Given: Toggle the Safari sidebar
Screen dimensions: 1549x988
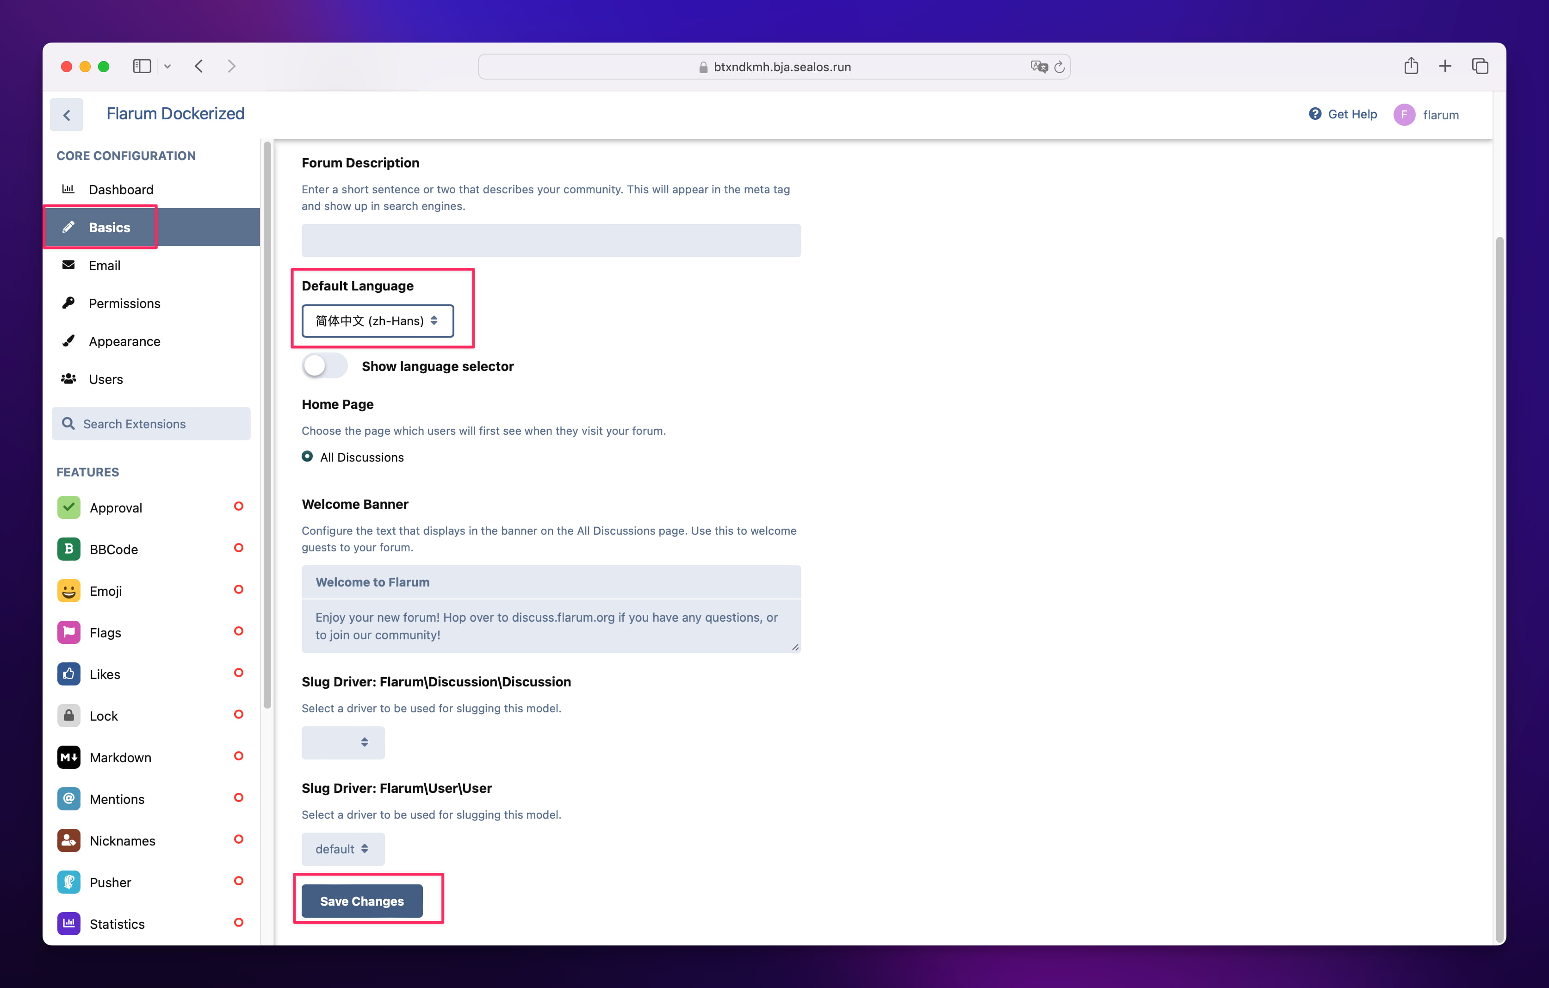Looking at the screenshot, I should (142, 66).
